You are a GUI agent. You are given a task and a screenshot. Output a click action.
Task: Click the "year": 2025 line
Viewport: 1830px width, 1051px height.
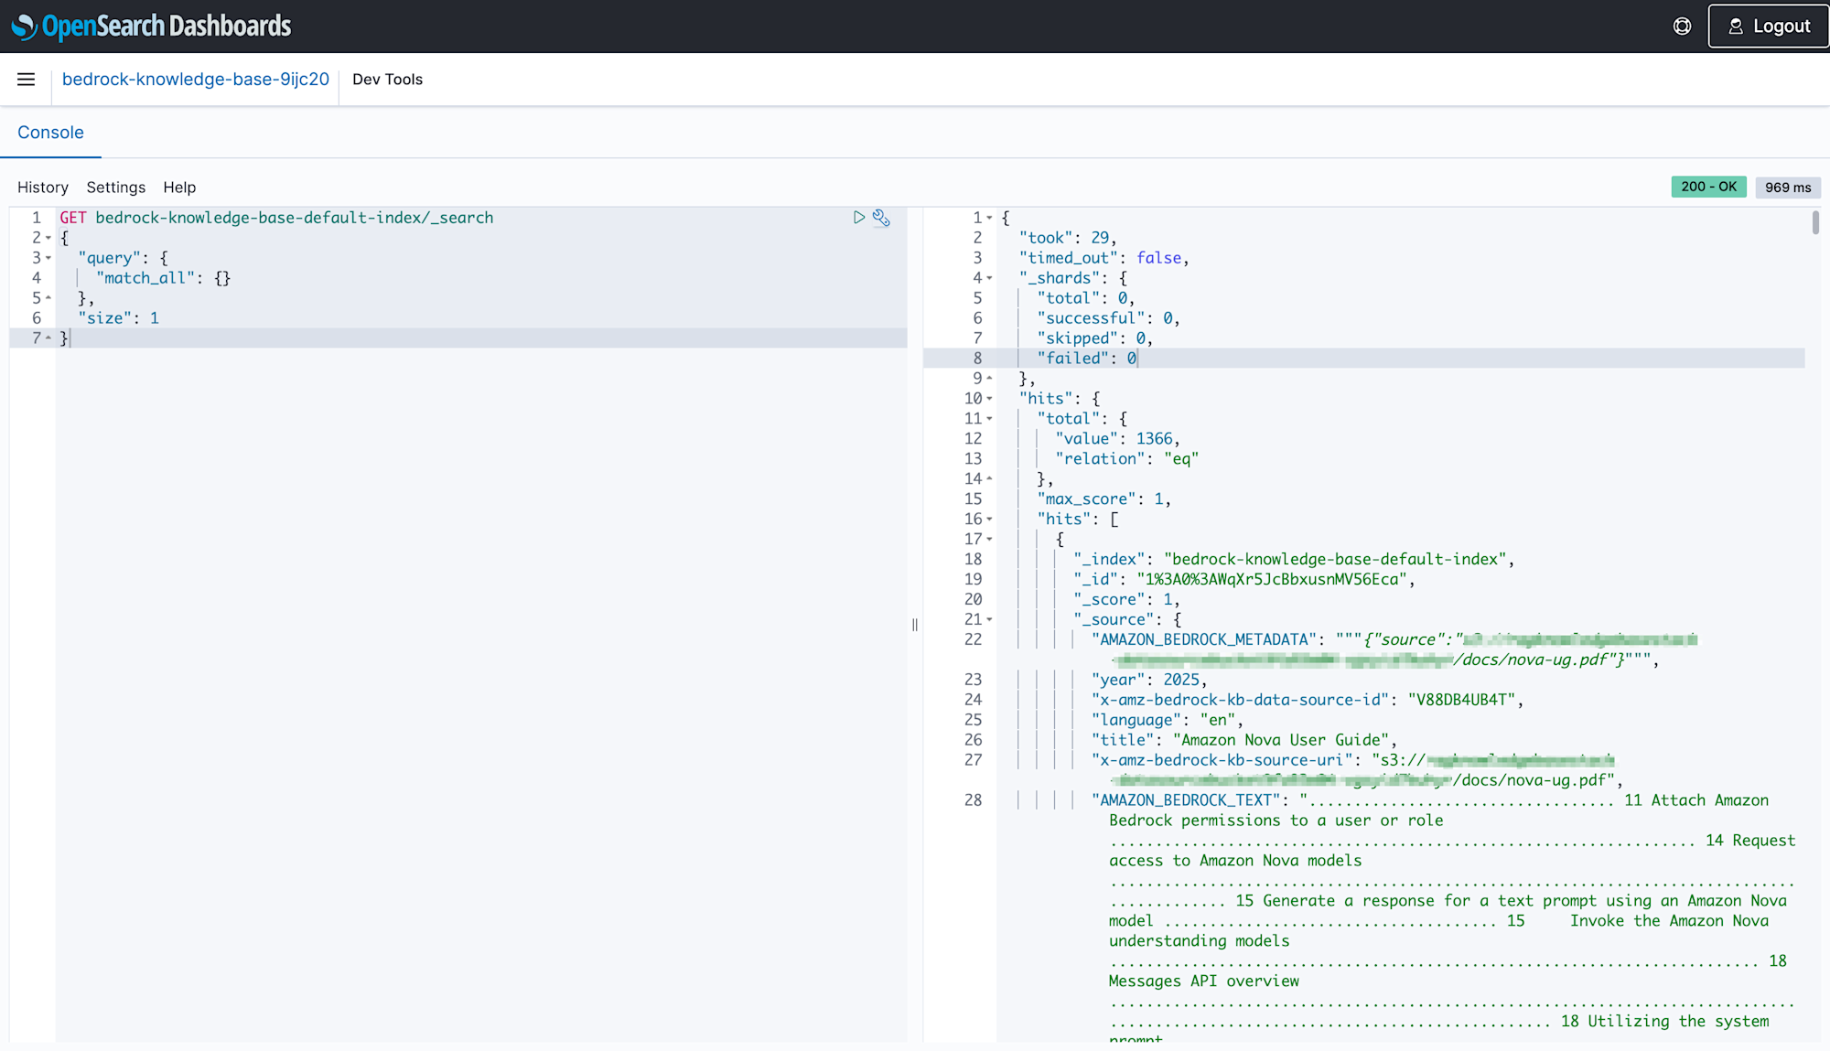(1148, 681)
